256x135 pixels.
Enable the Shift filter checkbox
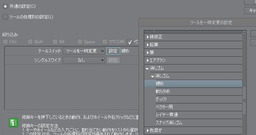coord(30,42)
